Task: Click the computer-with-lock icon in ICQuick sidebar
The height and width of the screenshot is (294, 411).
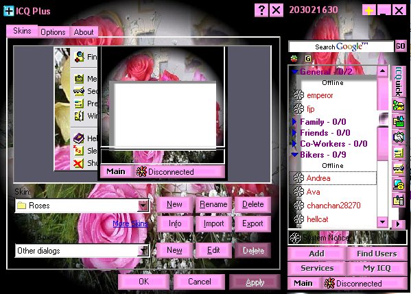Action: tap(399, 184)
